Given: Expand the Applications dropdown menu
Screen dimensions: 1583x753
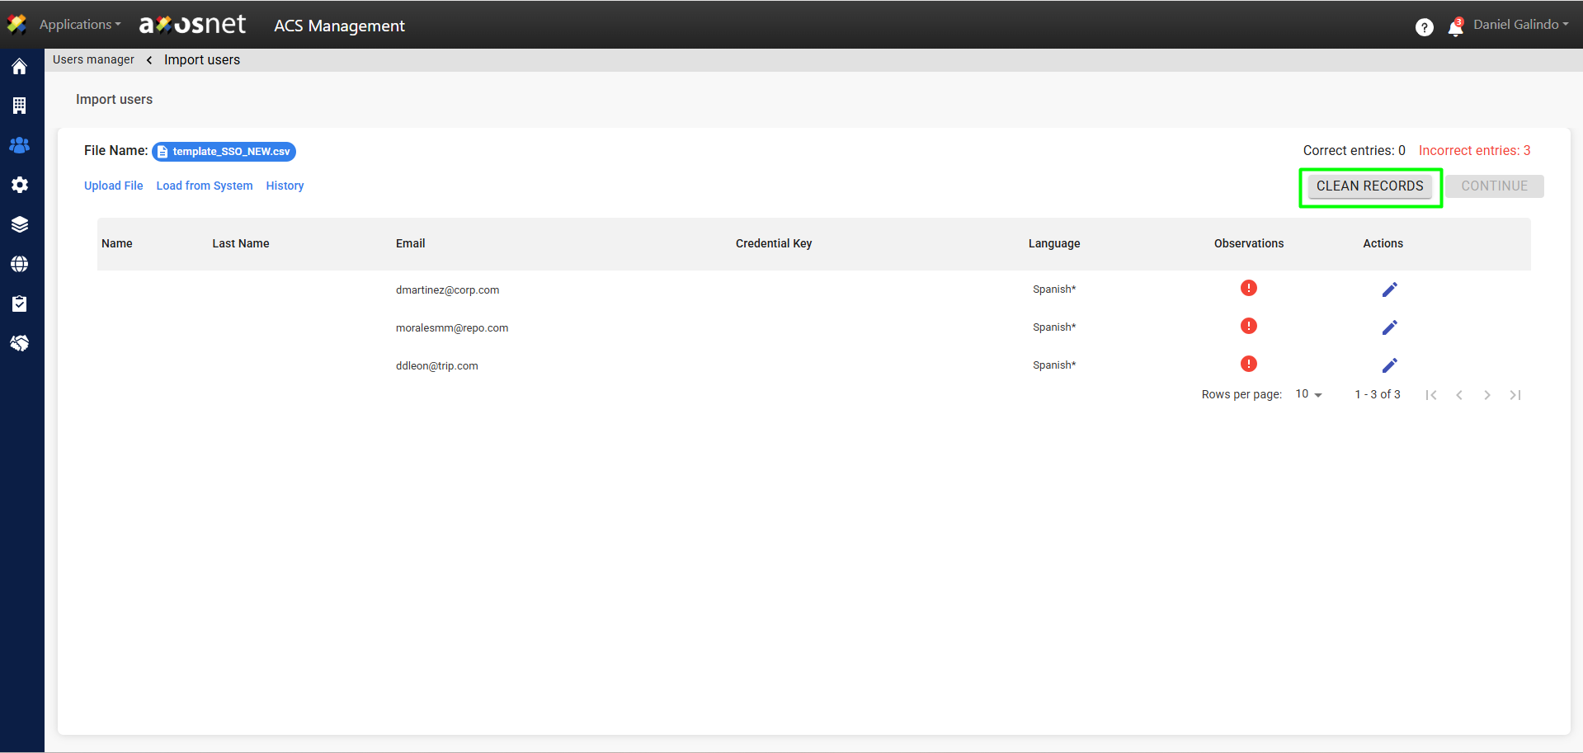Looking at the screenshot, I should tap(79, 25).
